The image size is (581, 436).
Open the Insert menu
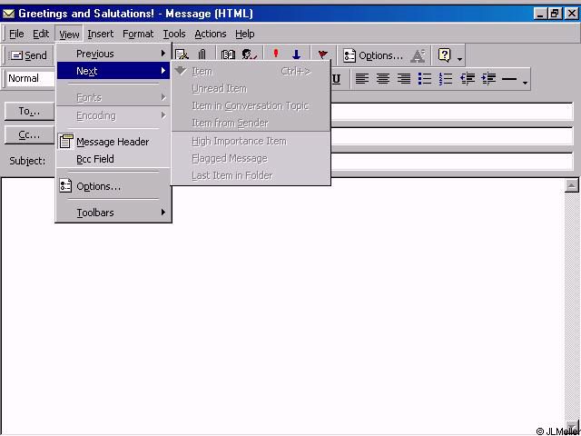tap(101, 34)
